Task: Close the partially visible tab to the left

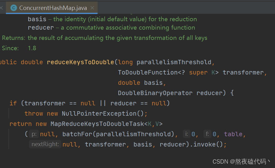Action: coord(1,8)
